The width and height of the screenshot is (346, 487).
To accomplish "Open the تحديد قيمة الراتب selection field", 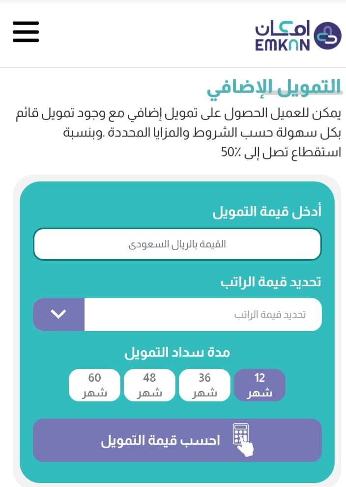I will 203,314.
